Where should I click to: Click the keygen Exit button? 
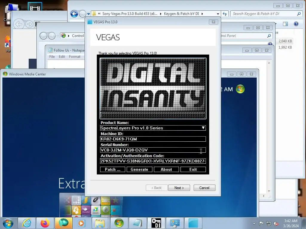coord(193,169)
